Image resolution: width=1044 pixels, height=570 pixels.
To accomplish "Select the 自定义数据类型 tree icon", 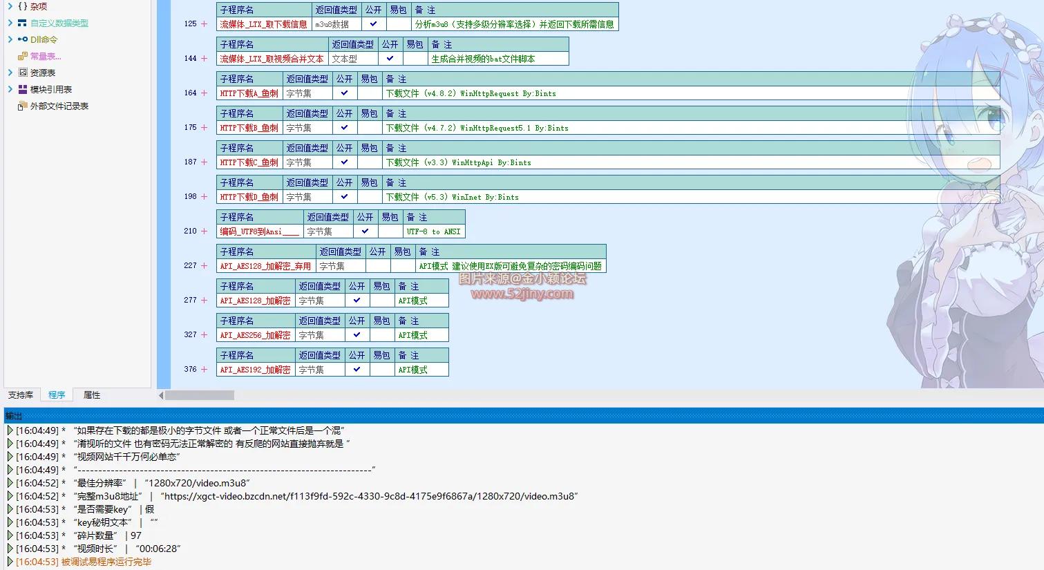I will [23, 23].
